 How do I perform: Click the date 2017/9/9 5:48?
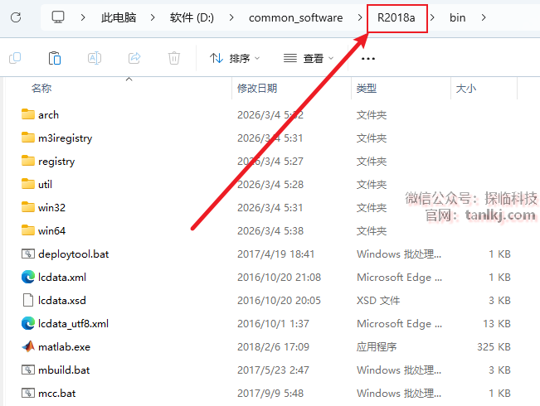click(270, 394)
